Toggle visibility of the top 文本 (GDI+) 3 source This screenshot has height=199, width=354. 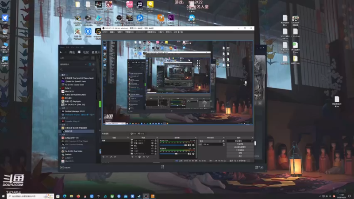pos(152,140)
